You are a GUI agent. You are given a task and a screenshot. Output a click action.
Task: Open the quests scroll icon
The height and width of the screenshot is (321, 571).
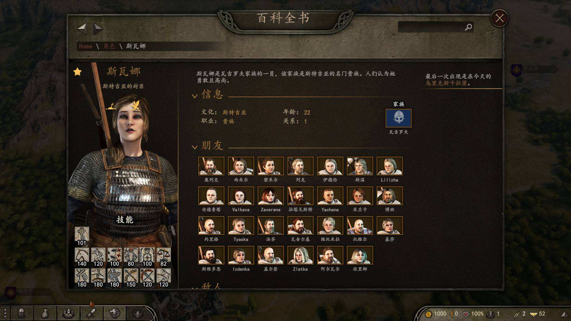pyautogui.click(x=91, y=313)
